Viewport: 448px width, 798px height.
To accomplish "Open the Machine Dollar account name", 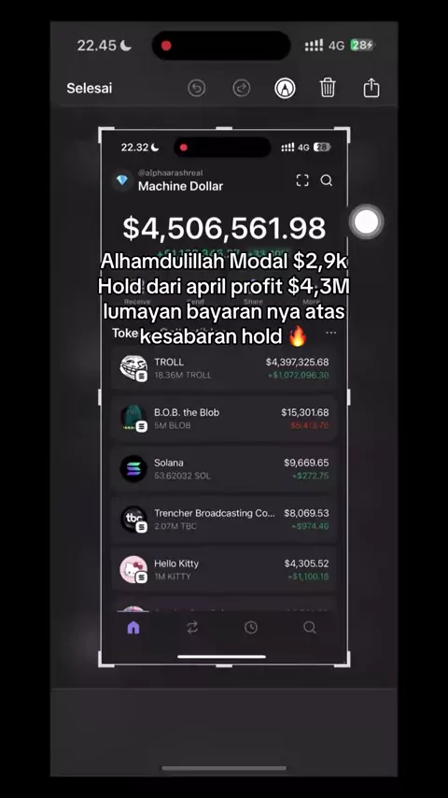I will click(x=180, y=186).
